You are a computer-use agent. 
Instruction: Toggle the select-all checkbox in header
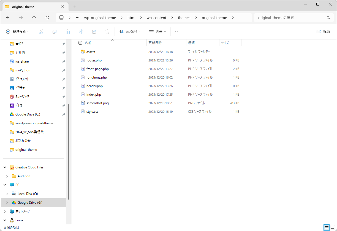coord(80,43)
